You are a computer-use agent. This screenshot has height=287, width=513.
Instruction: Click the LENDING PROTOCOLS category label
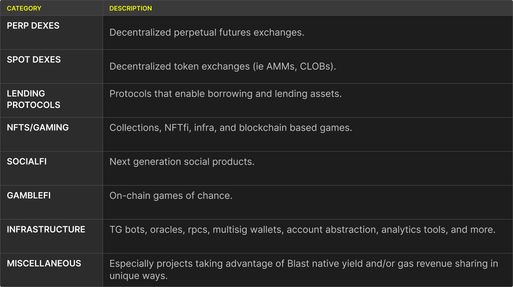coord(34,99)
